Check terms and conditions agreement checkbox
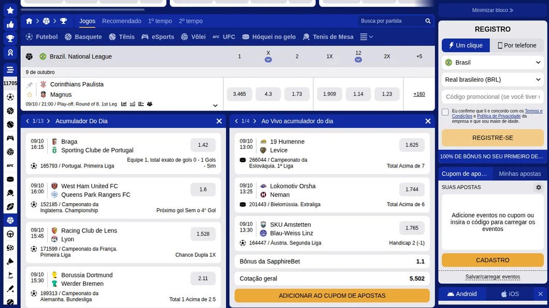This screenshot has height=308, width=549. (445, 112)
